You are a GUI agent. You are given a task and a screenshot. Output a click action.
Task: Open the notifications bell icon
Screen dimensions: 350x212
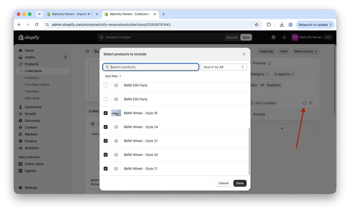284,37
